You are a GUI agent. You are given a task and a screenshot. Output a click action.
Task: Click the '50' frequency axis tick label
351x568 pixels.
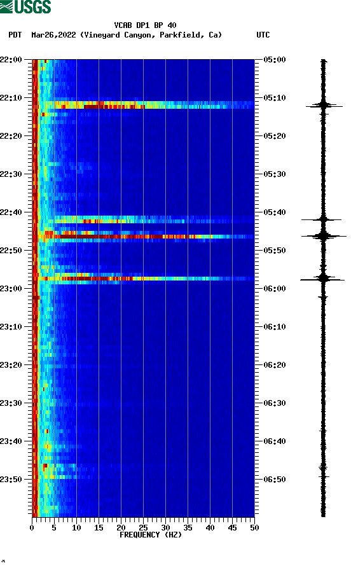[254, 528]
